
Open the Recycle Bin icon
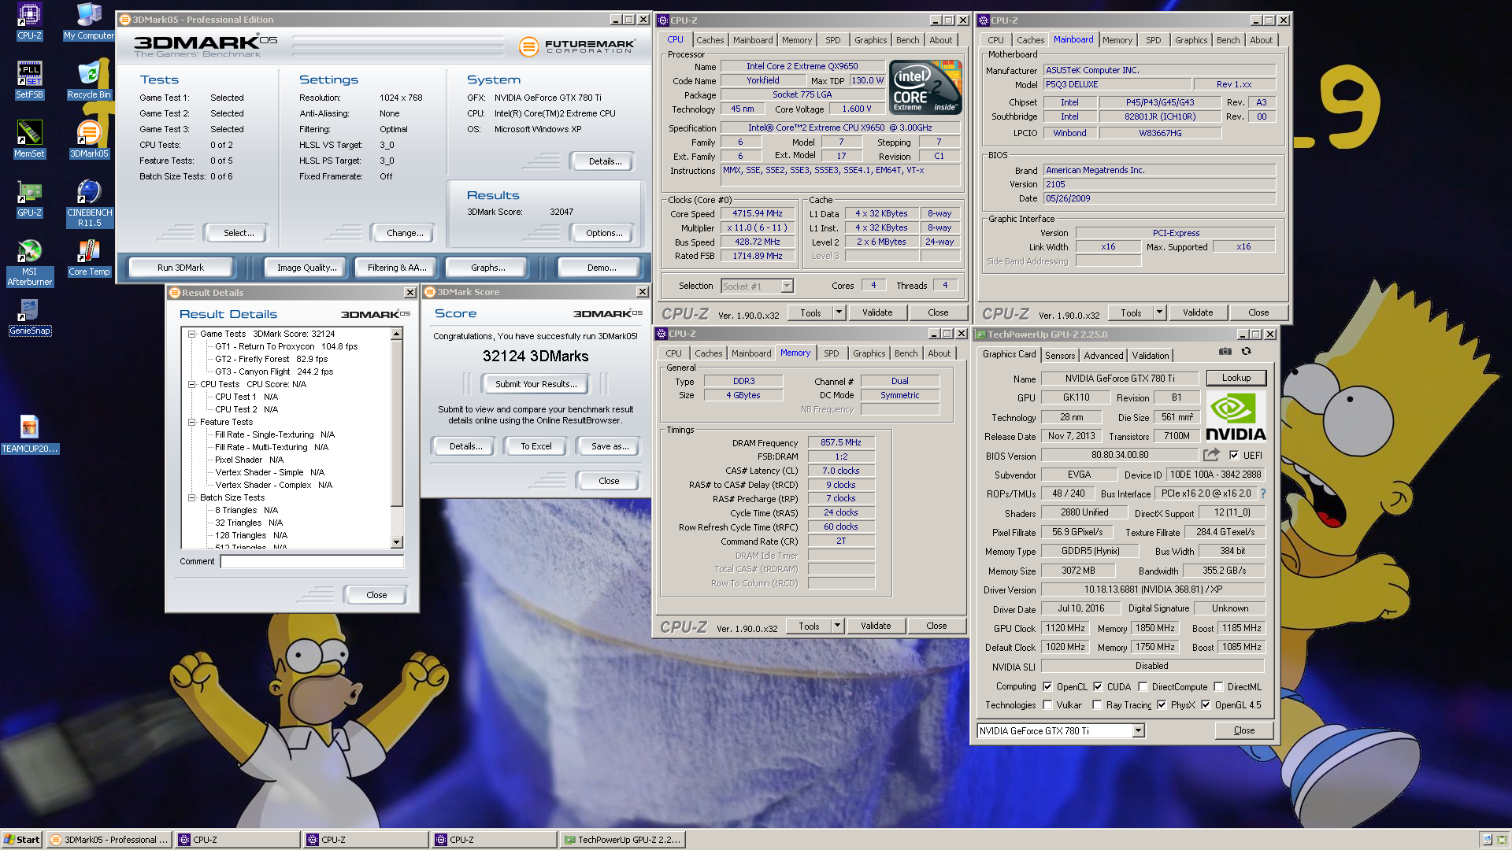tap(89, 79)
